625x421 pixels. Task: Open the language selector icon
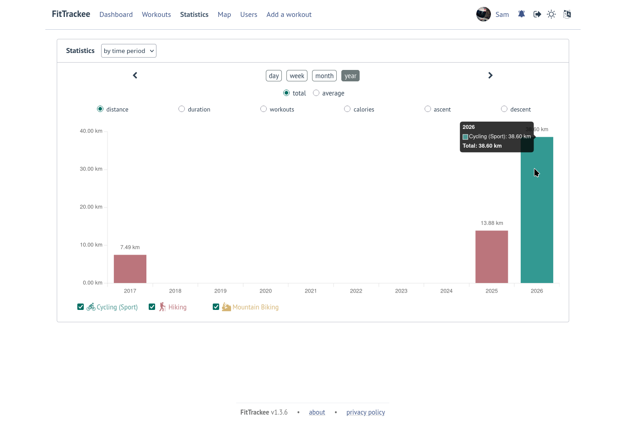(x=567, y=14)
